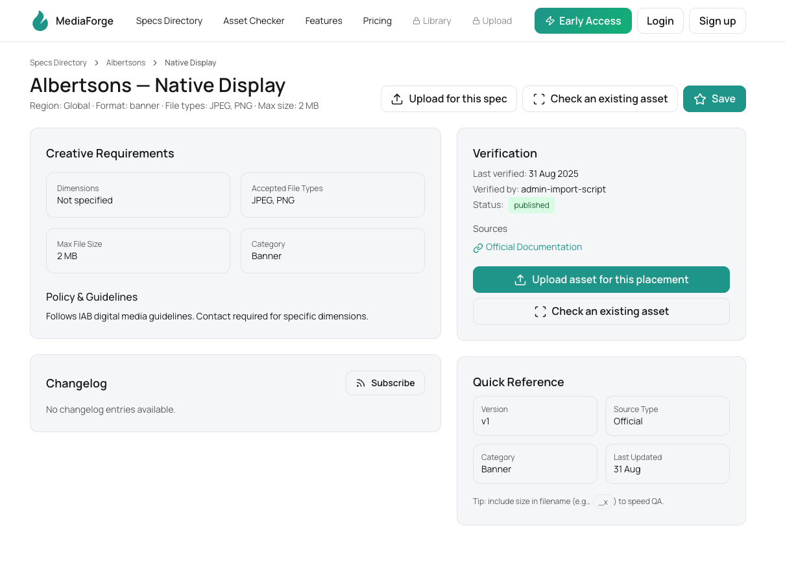Go to the Asset Checker page
The image size is (785, 576).
pos(254,21)
